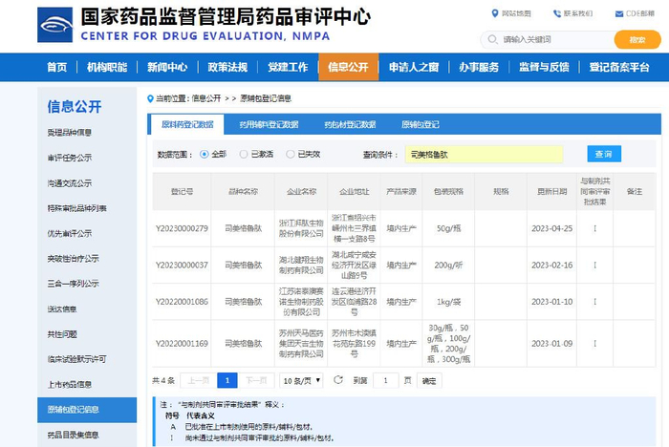Screen dimensions: 669x447
Task: Switch to the 药用辅料登记数据 tab
Action: [269, 124]
